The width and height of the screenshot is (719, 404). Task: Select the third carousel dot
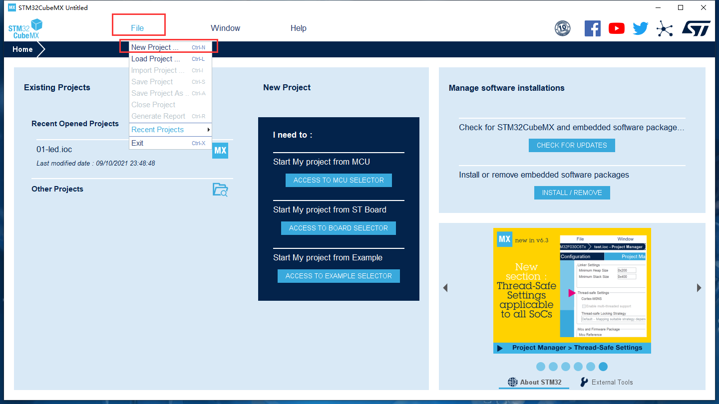coord(566,367)
